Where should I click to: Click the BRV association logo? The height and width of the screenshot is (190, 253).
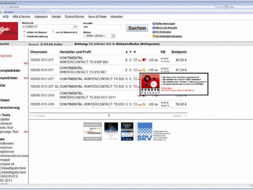[145, 131]
